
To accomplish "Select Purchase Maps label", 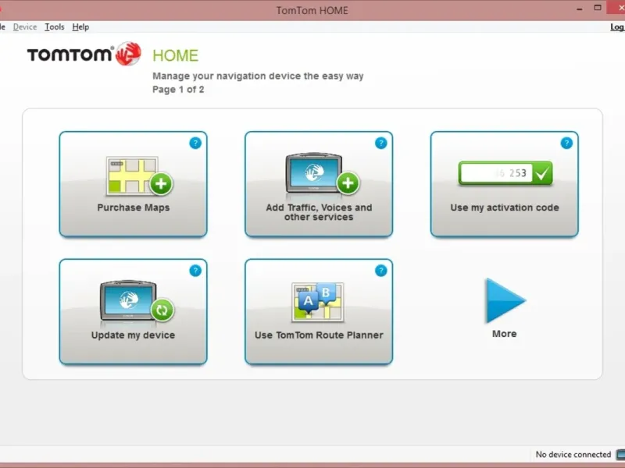I will [x=134, y=207].
